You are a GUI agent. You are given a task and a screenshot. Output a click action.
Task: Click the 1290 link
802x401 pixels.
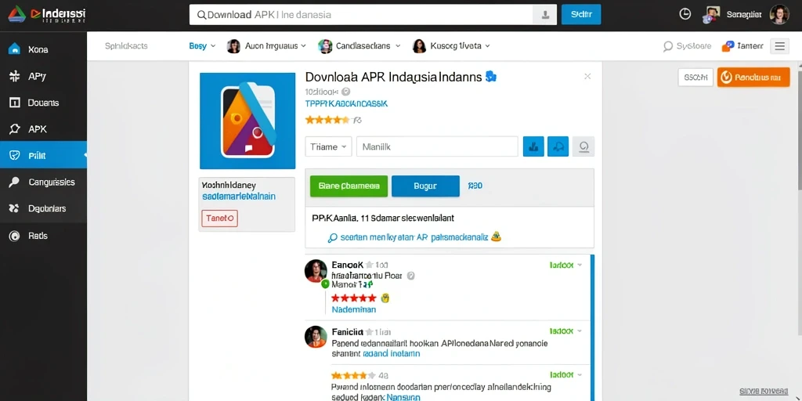click(475, 186)
